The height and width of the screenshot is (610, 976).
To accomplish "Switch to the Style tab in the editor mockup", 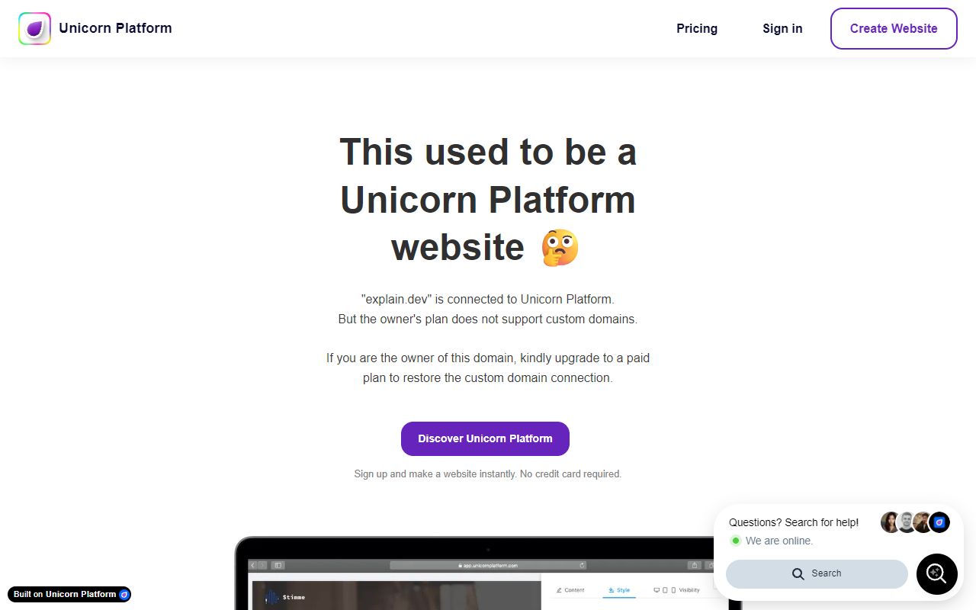I will point(620,590).
